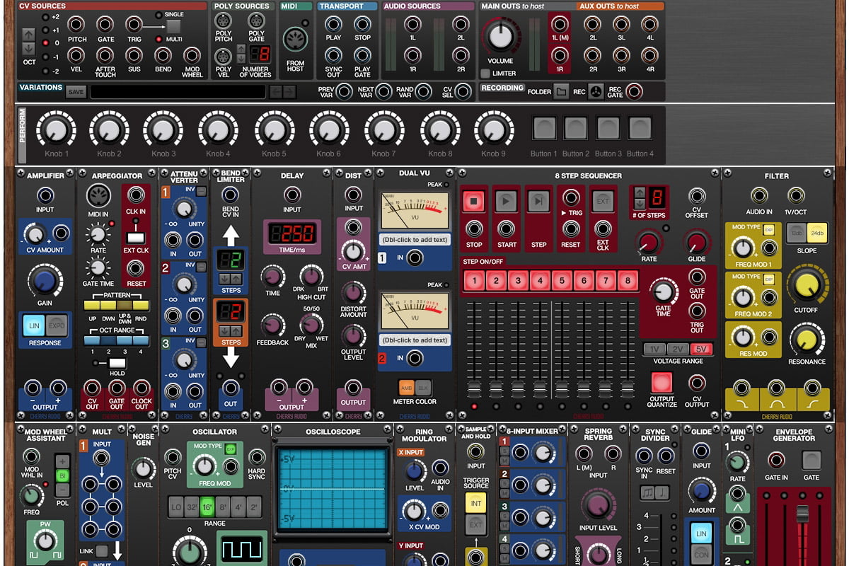The height and width of the screenshot is (566, 849).
Task: Select 2V voltage range
Action: [678, 349]
